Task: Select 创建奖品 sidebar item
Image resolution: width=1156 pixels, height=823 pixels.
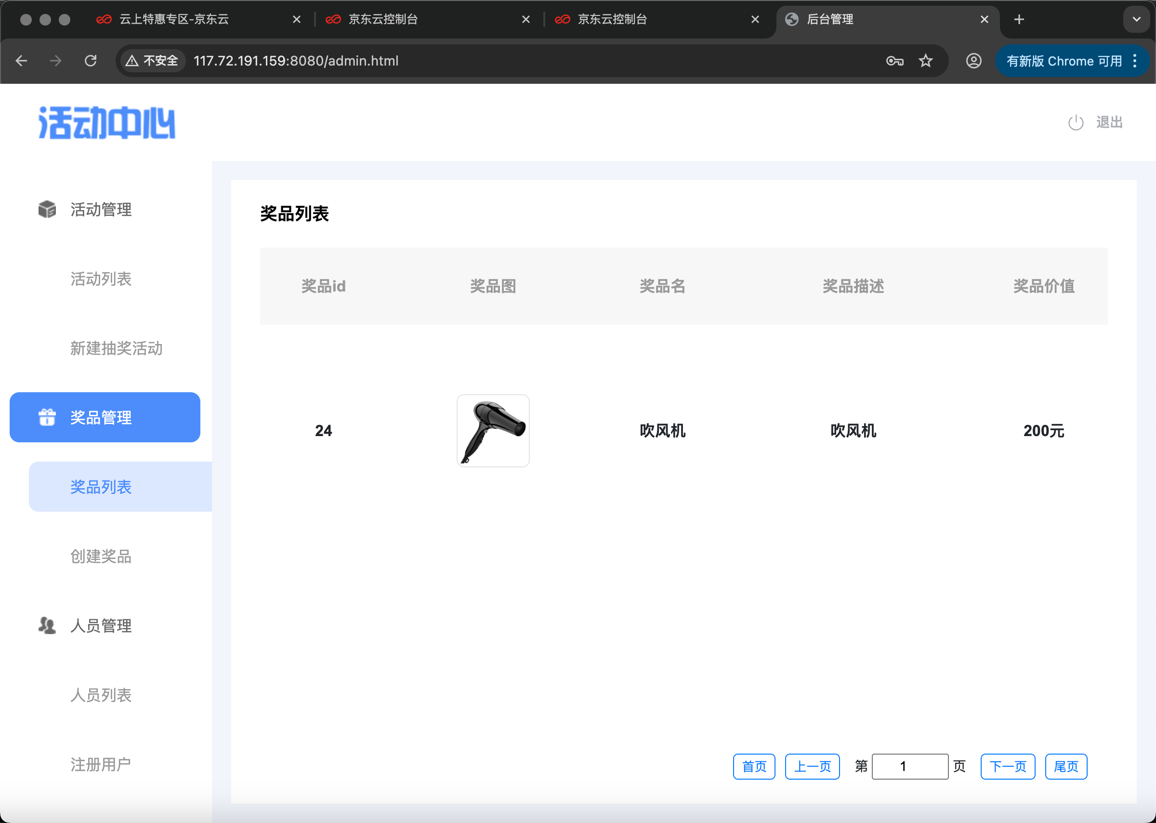Action: click(101, 557)
